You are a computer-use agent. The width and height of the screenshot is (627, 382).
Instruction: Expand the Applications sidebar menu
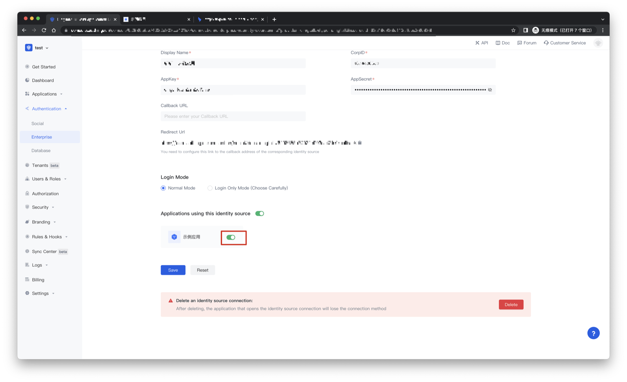(44, 94)
